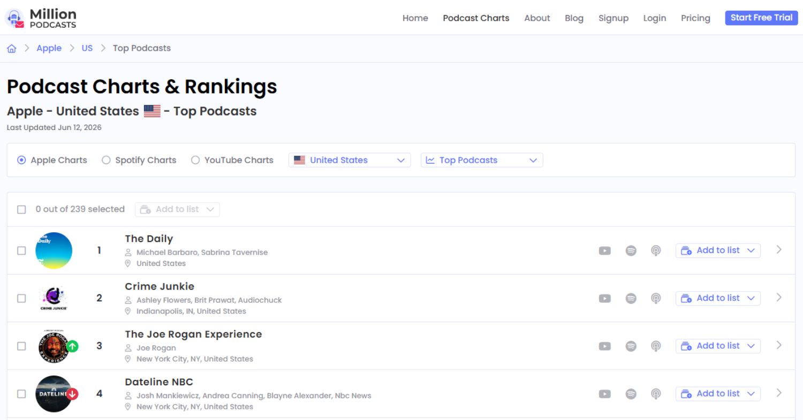Open Crime Junkie podcast title
The width and height of the screenshot is (803, 420).
[x=160, y=286]
